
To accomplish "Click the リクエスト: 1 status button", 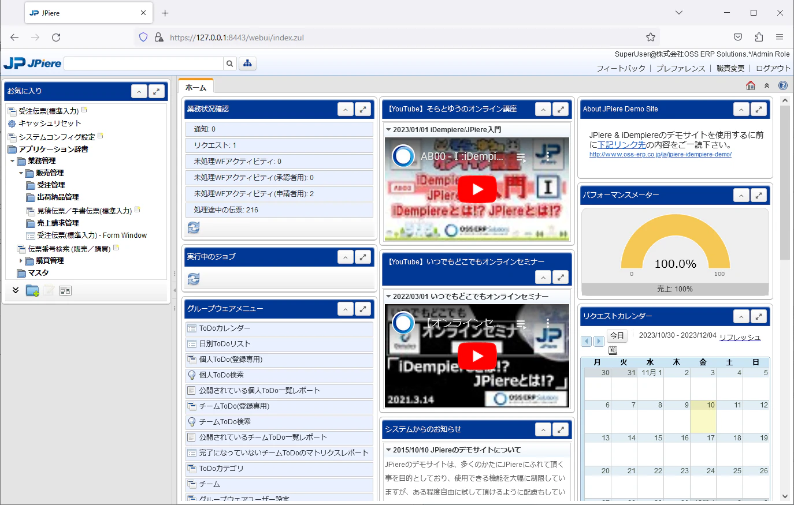I will tap(280, 145).
